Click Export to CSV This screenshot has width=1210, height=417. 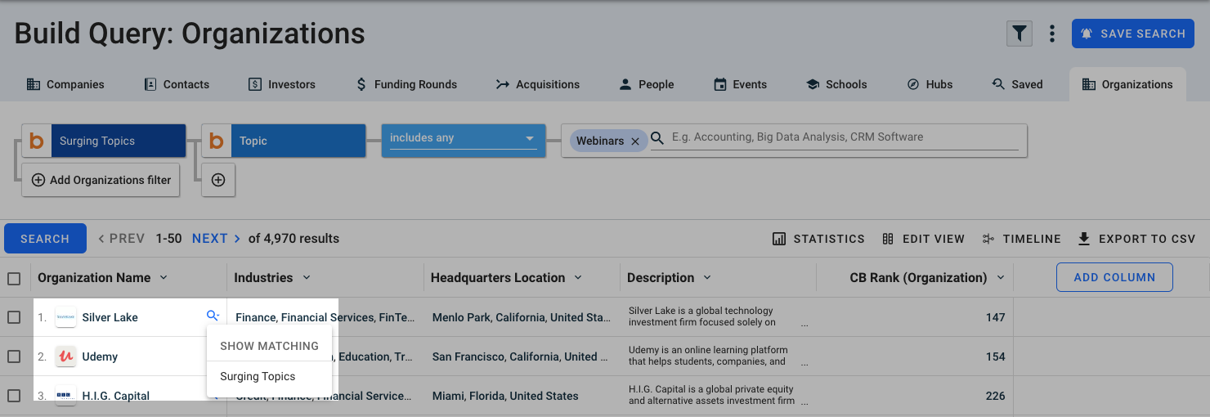click(1136, 239)
